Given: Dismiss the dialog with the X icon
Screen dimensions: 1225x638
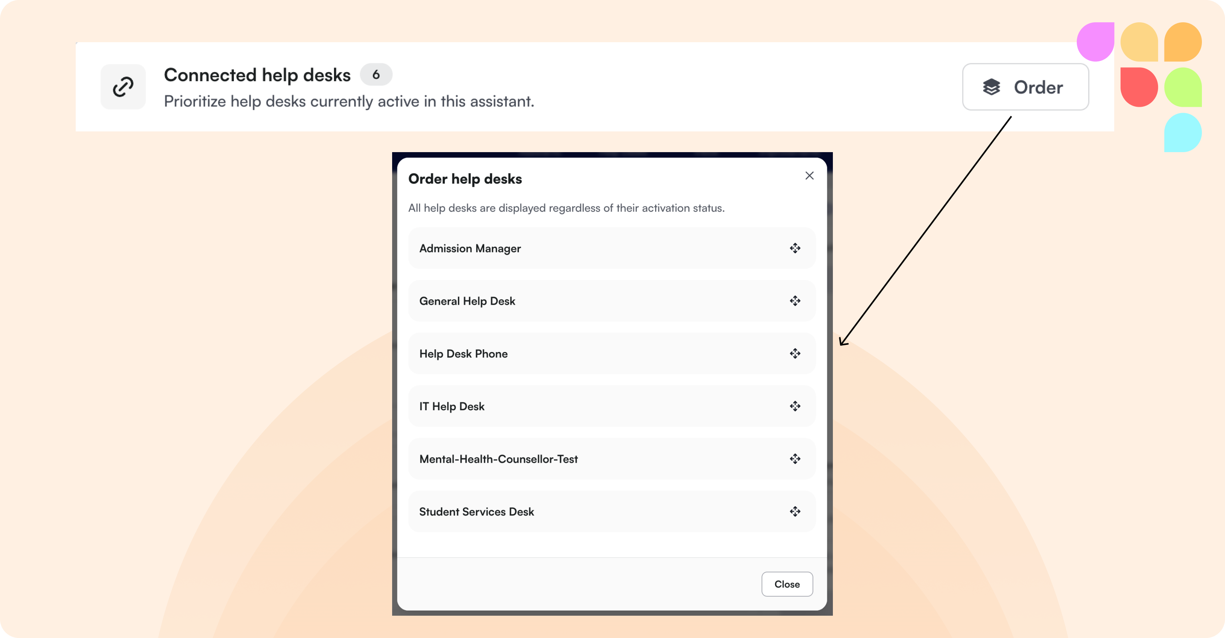Looking at the screenshot, I should (809, 176).
